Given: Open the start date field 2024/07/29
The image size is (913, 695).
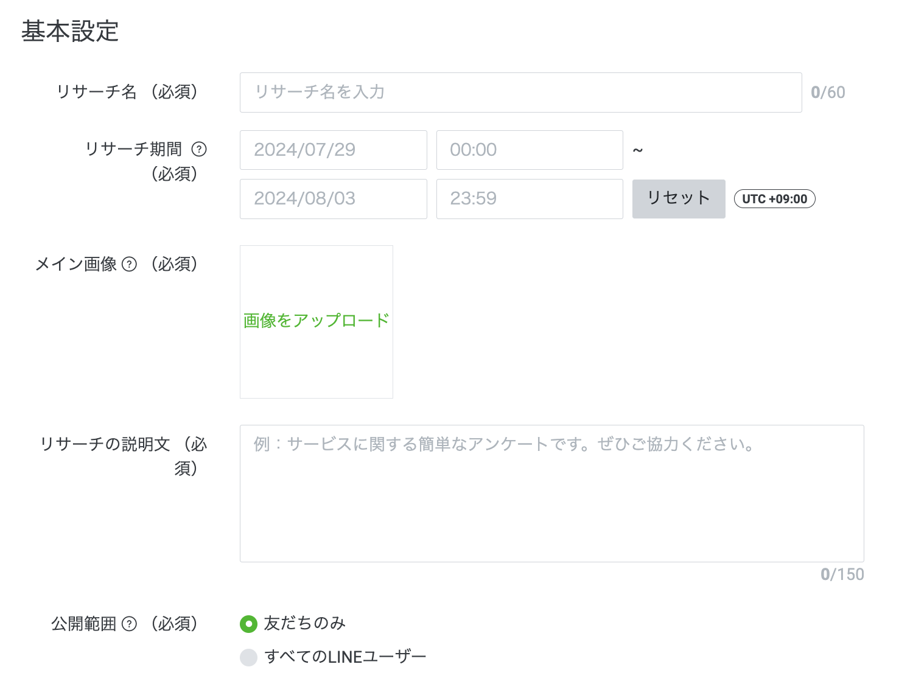Looking at the screenshot, I should [x=333, y=150].
